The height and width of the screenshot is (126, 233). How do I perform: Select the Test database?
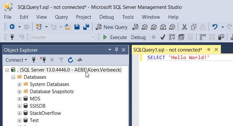[34, 120]
